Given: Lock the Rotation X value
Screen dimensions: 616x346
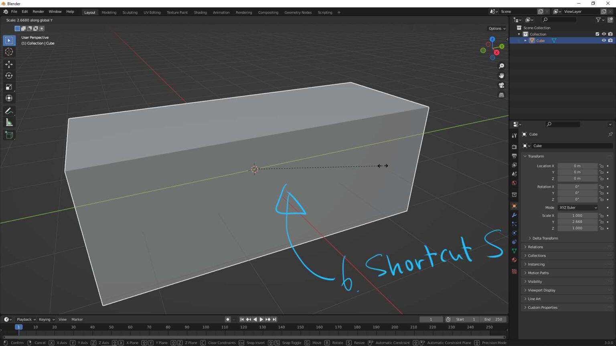Looking at the screenshot, I should (x=601, y=187).
